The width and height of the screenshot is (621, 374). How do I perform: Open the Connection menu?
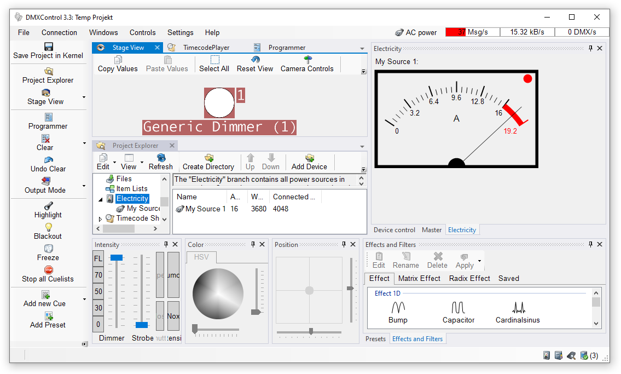[59, 32]
